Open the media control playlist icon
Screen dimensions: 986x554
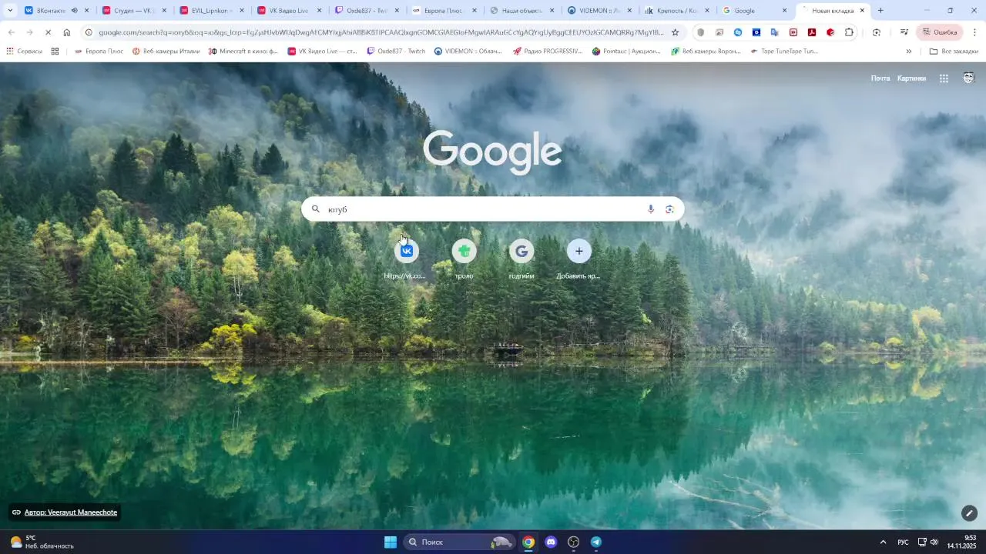coord(904,32)
